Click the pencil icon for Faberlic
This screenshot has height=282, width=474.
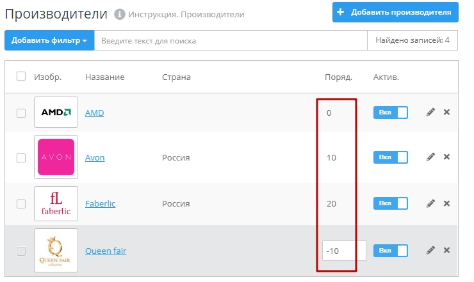430,203
